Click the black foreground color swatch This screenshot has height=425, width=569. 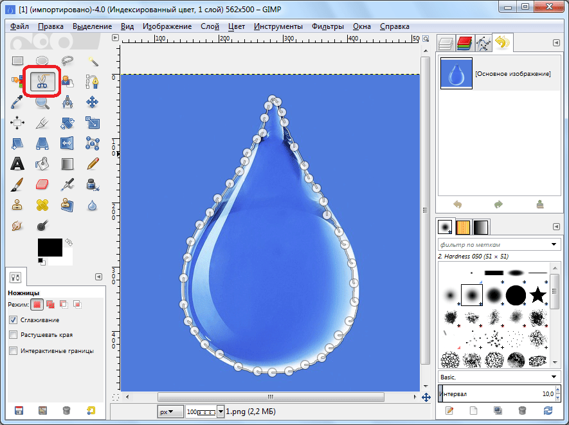49,246
